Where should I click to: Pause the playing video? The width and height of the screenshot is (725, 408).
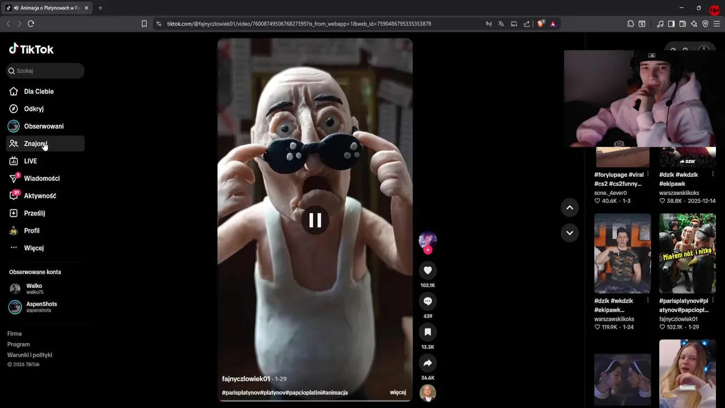point(315,220)
